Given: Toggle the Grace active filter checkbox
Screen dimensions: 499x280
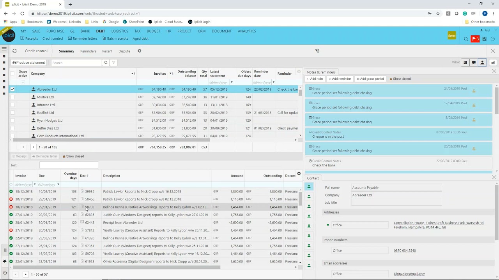Looking at the screenshot, I should 23,82.
